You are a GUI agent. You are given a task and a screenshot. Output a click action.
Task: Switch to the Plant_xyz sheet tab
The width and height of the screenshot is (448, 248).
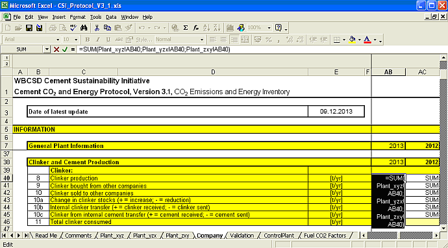[112, 236]
